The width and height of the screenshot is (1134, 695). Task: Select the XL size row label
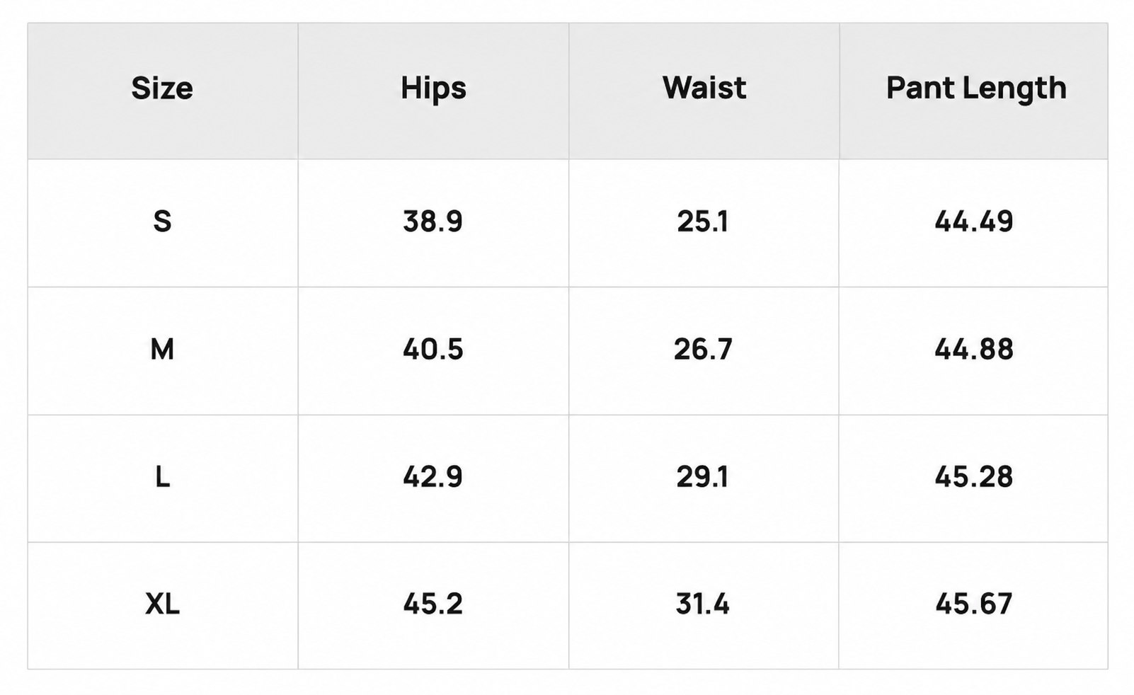(162, 604)
